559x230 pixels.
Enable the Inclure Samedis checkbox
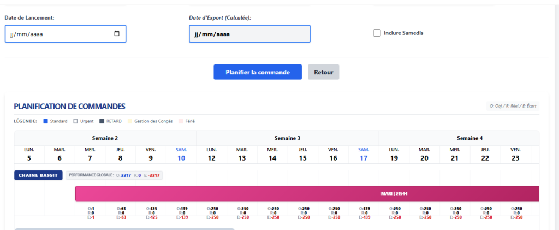click(x=377, y=33)
